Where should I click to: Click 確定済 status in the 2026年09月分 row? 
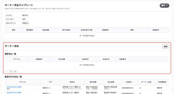click(159, 88)
